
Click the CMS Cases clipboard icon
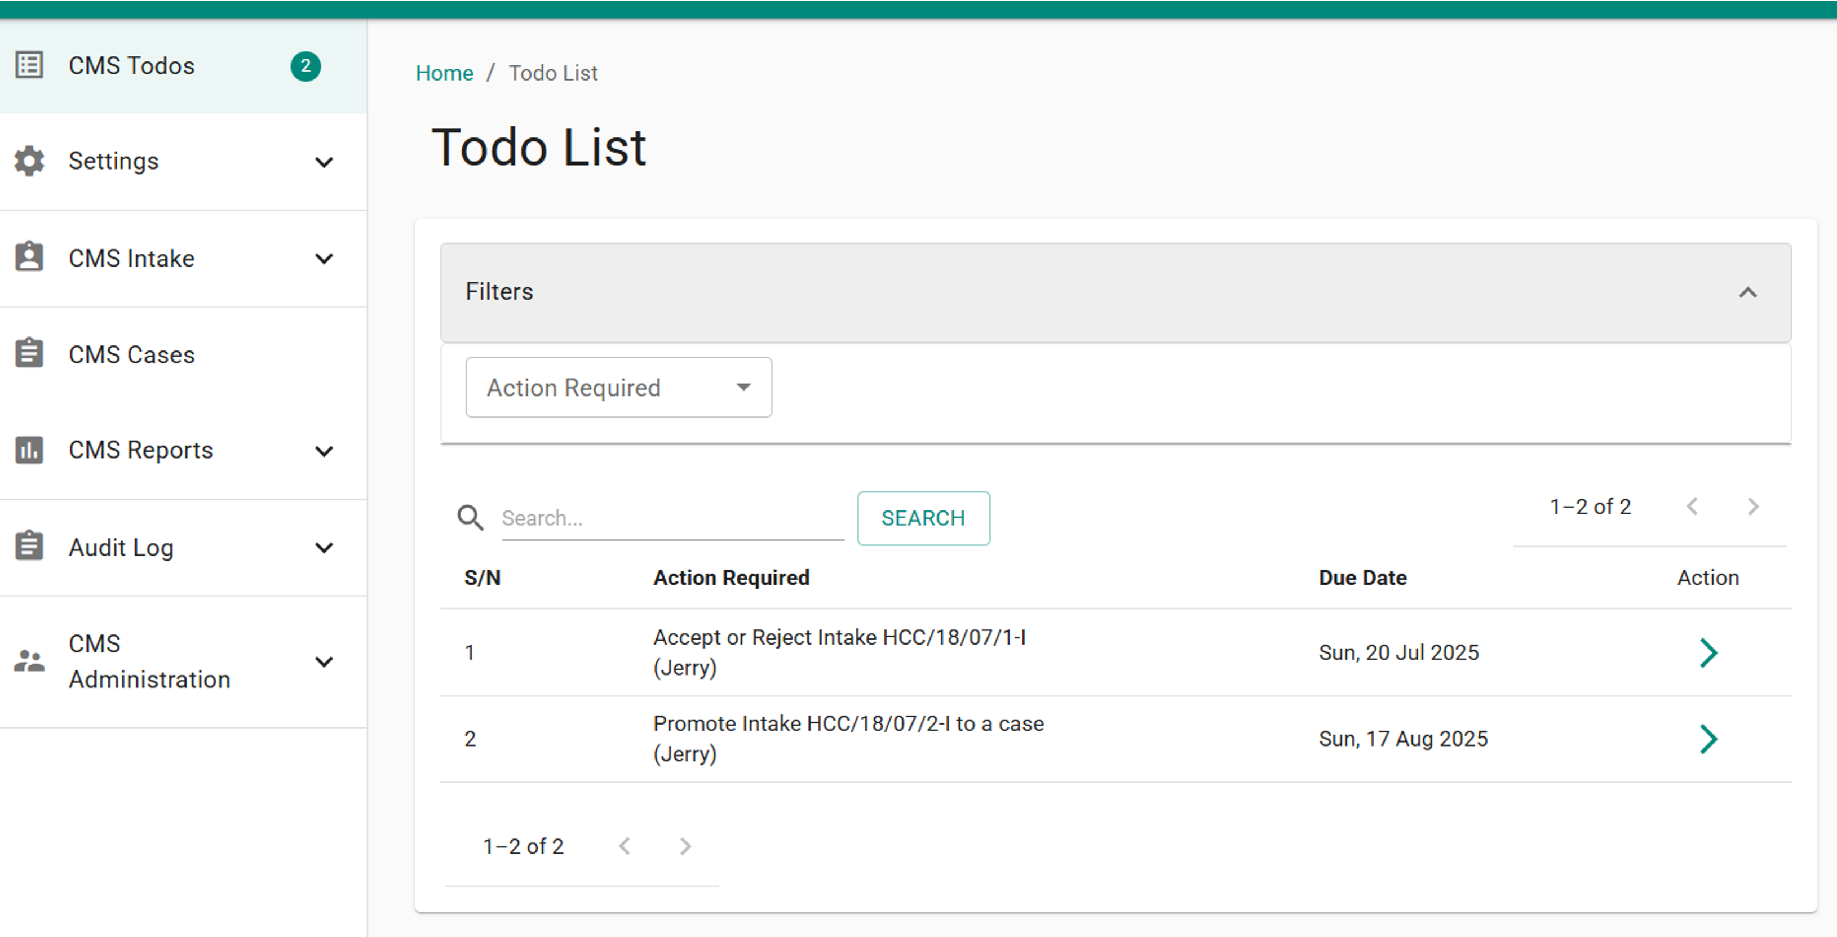point(29,354)
